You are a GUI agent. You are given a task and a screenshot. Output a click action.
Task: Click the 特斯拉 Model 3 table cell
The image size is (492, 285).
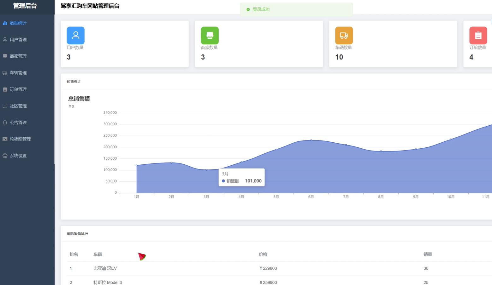pyautogui.click(x=108, y=282)
